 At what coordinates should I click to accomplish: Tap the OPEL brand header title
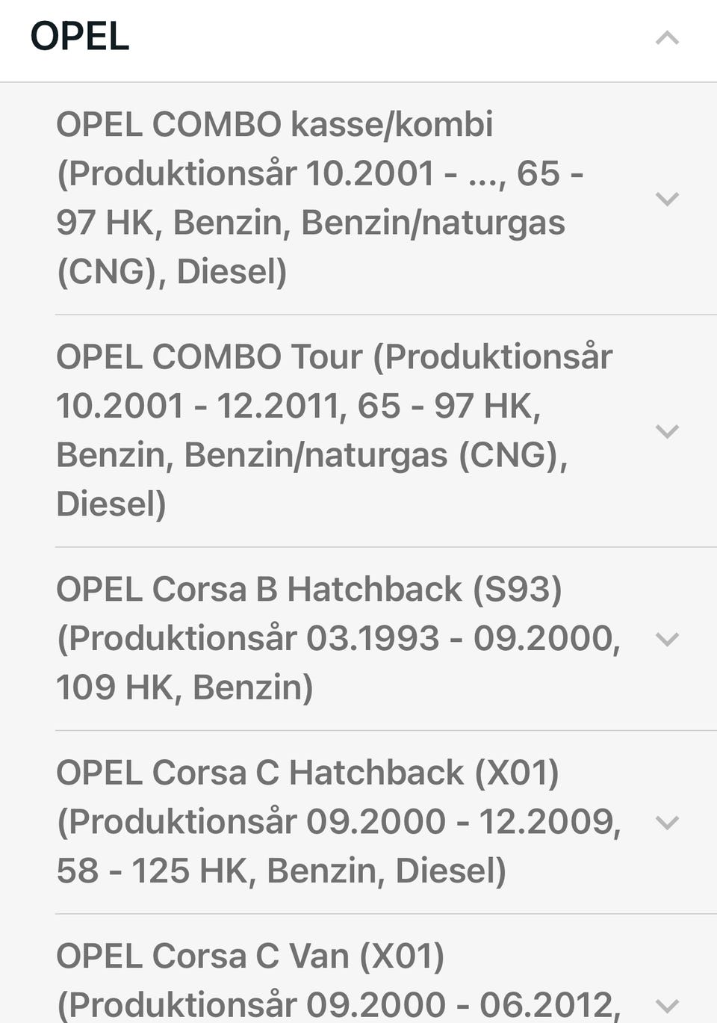pyautogui.click(x=80, y=37)
